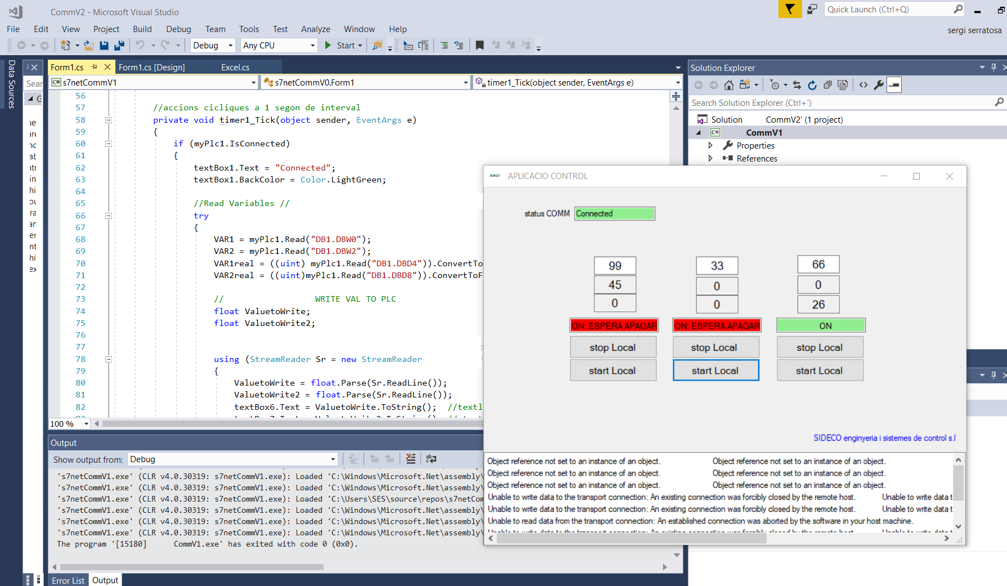
Task: Click the Search Solution Explorer field
Action: 841,103
